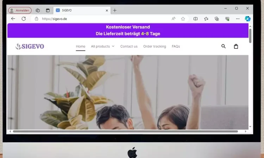Open browser essentials heart icon

(x=227, y=19)
